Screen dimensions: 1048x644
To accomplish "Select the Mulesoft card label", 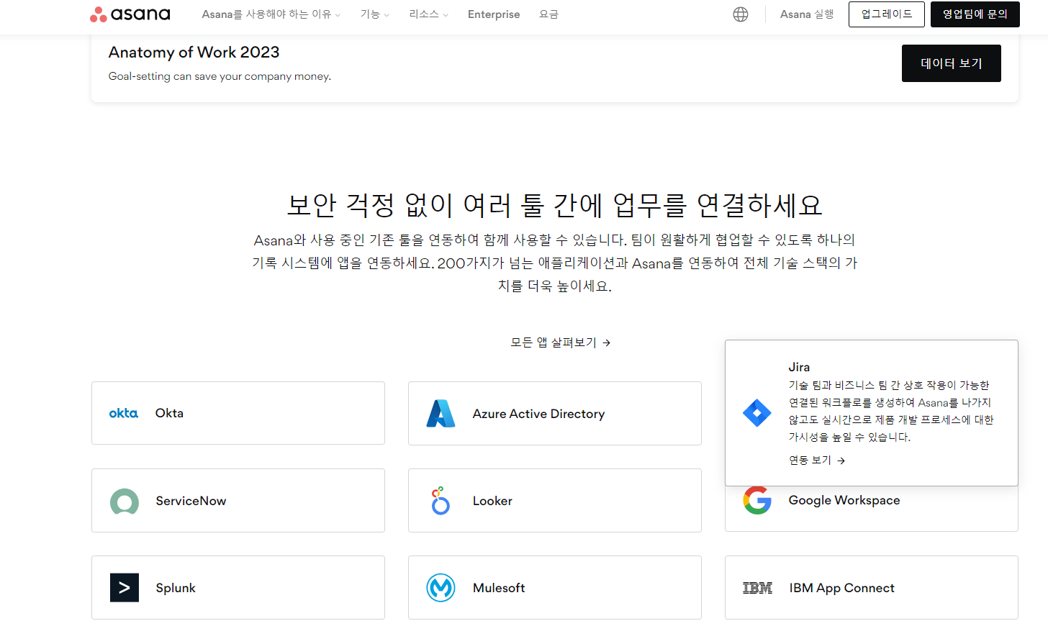I will tap(499, 588).
